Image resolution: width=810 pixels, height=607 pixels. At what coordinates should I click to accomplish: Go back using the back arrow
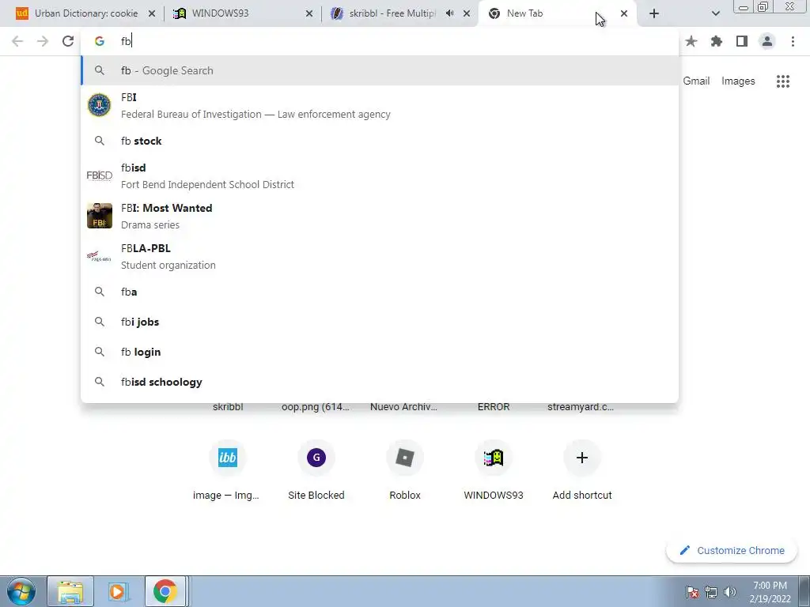coord(17,41)
